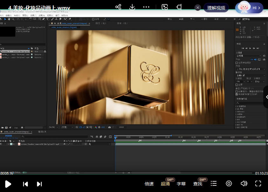The height and width of the screenshot is (192, 268).
Task: Skip to the next video
Action: [x=39, y=184]
